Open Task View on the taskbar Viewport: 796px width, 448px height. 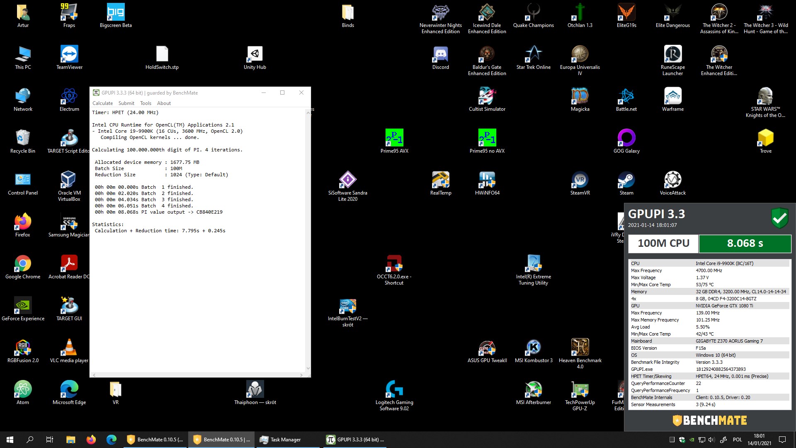[x=50, y=440]
